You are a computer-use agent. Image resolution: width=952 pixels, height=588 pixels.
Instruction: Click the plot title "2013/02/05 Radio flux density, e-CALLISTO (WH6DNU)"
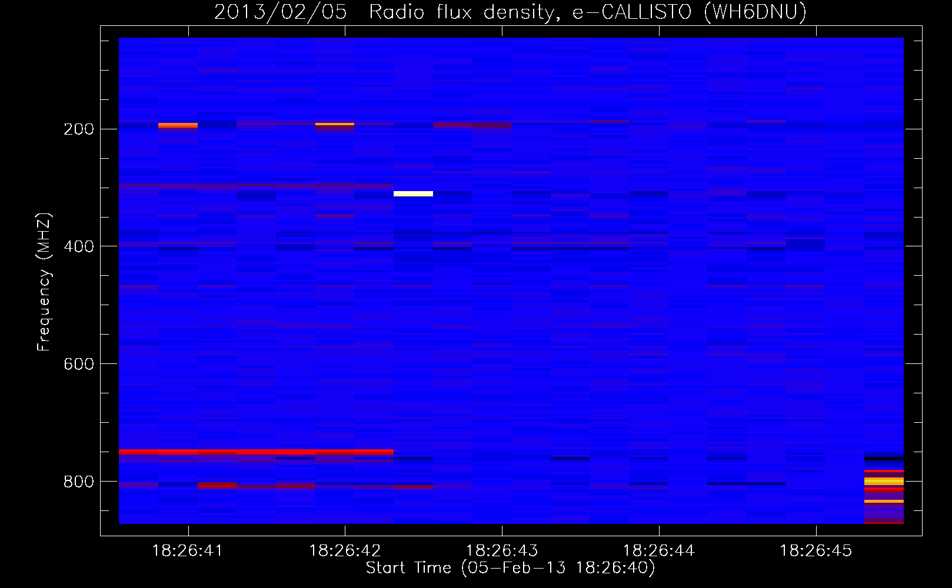click(x=510, y=12)
